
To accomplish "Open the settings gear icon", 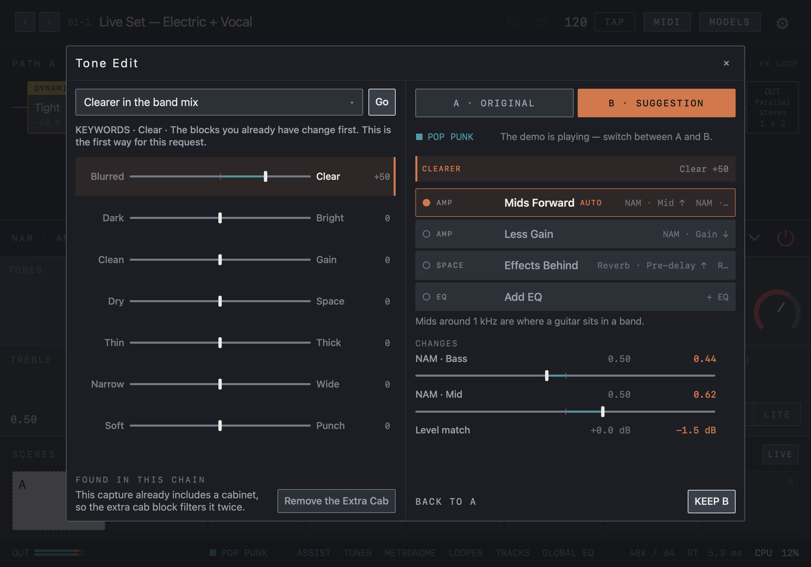I will tap(782, 23).
